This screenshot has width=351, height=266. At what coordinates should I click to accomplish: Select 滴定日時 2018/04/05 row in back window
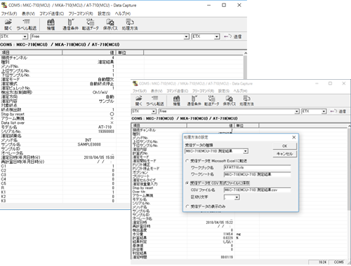coord(57,157)
